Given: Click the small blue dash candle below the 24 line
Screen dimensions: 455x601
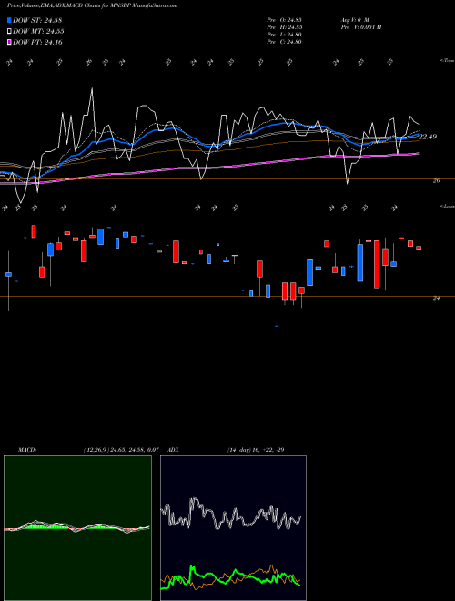Looking at the screenshot, I should click(x=277, y=326).
